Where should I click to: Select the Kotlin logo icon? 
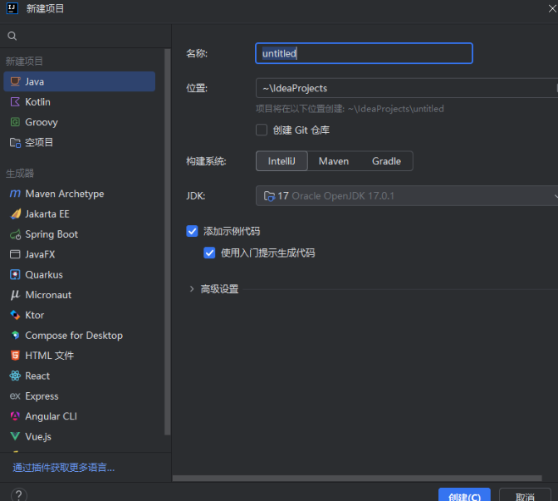[15, 102]
